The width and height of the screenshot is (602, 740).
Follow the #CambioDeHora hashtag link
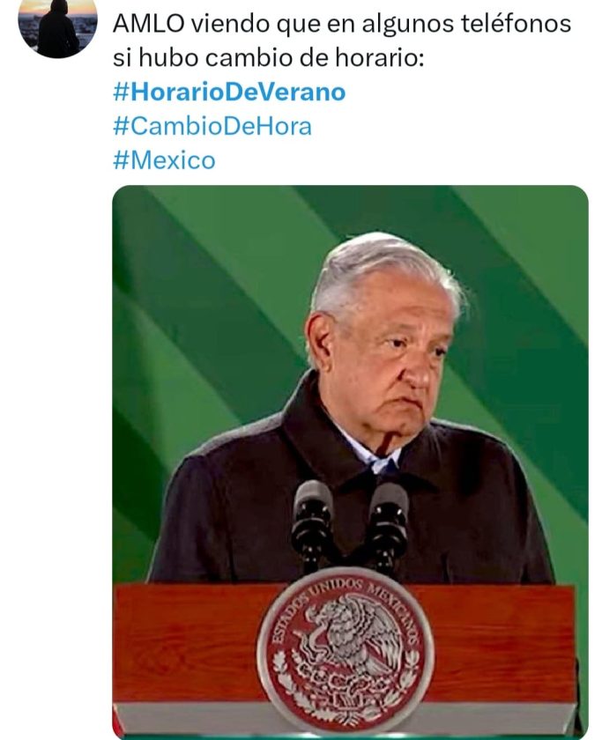point(212,126)
